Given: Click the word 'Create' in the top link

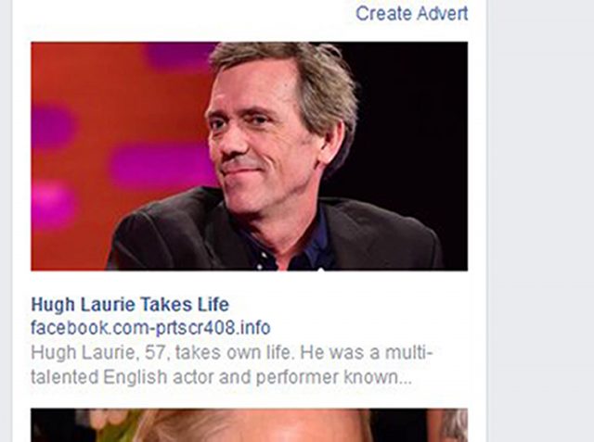Looking at the screenshot, I should (383, 14).
